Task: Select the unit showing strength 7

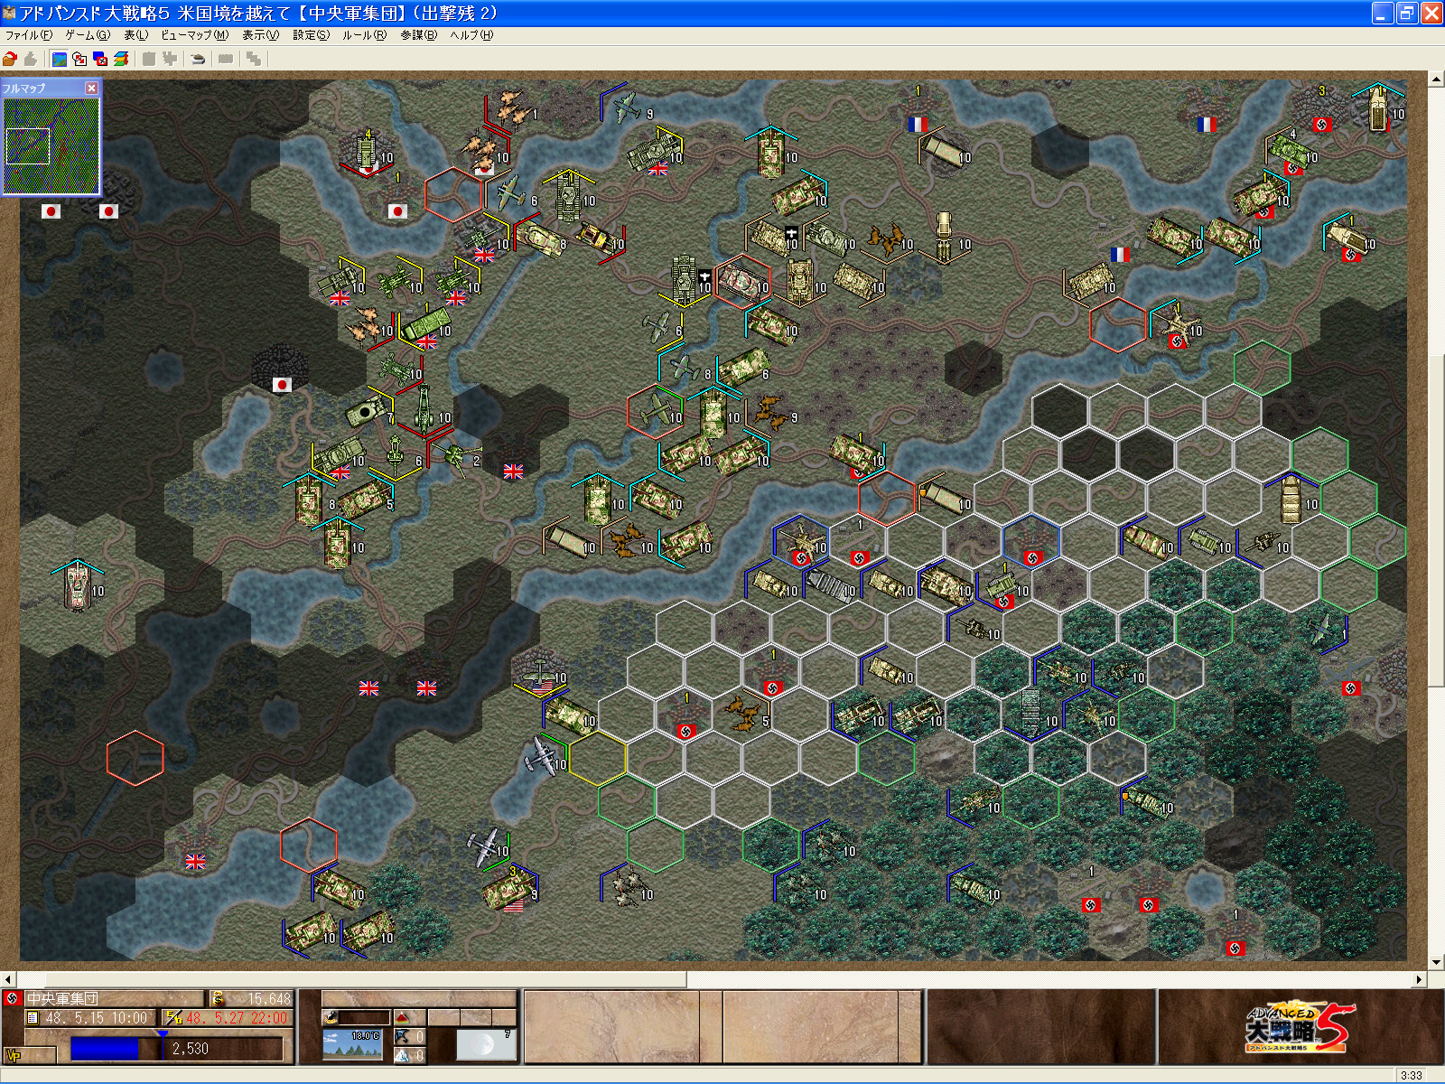Action: [x=368, y=411]
